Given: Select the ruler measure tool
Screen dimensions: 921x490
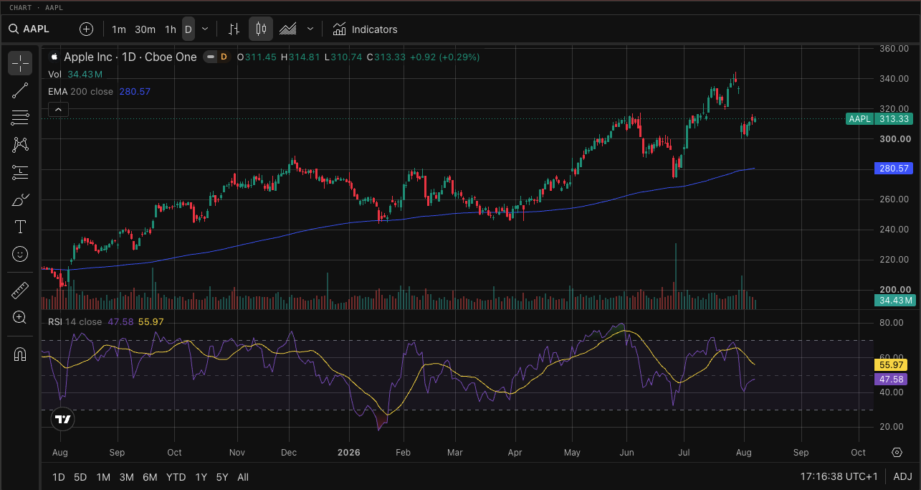Looking at the screenshot, I should 20,290.
